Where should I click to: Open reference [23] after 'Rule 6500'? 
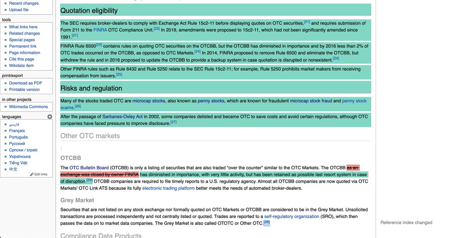(99, 45)
